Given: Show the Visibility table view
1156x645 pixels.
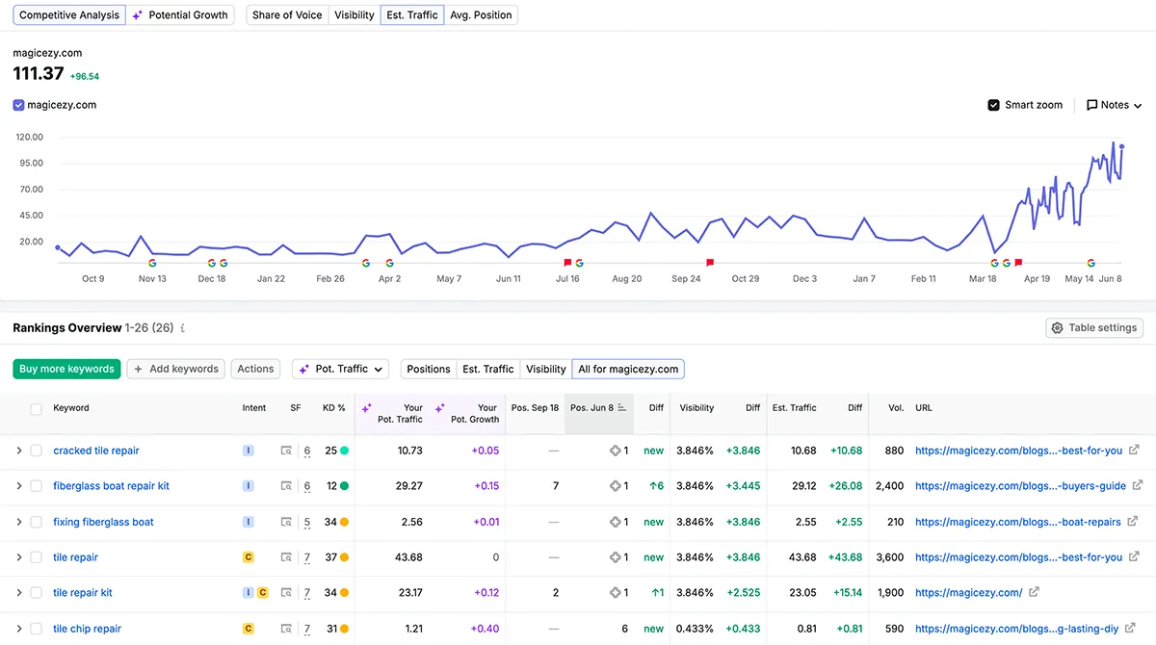Looking at the screenshot, I should click(546, 369).
